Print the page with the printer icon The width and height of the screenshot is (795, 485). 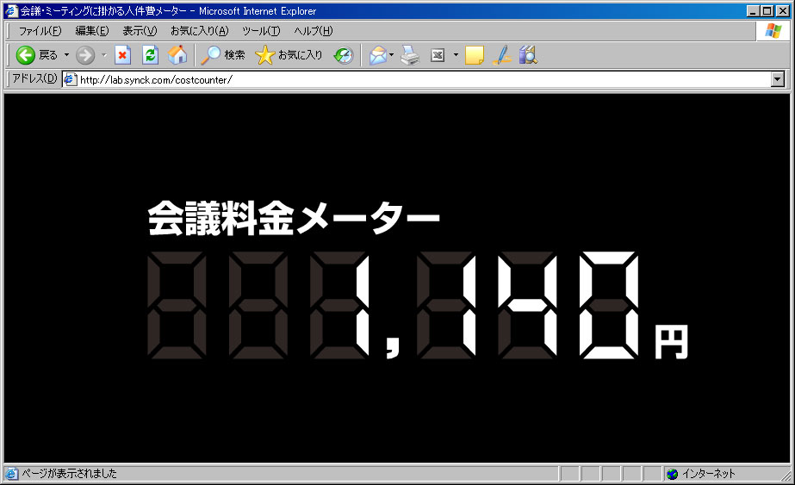point(410,55)
